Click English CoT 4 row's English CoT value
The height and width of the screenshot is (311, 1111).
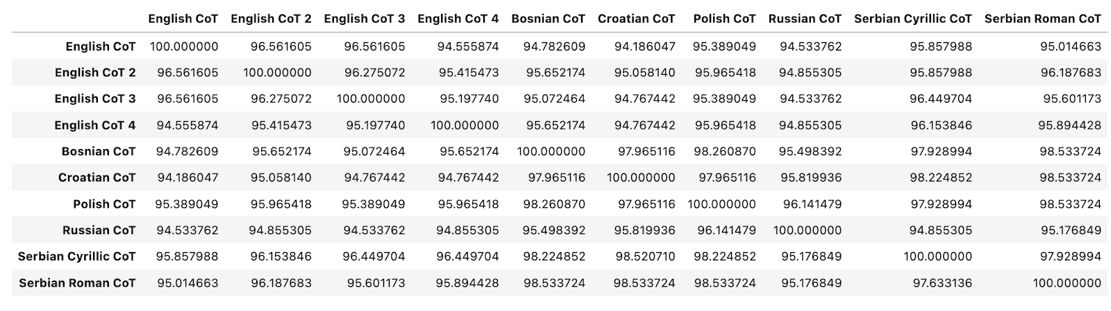(x=187, y=125)
